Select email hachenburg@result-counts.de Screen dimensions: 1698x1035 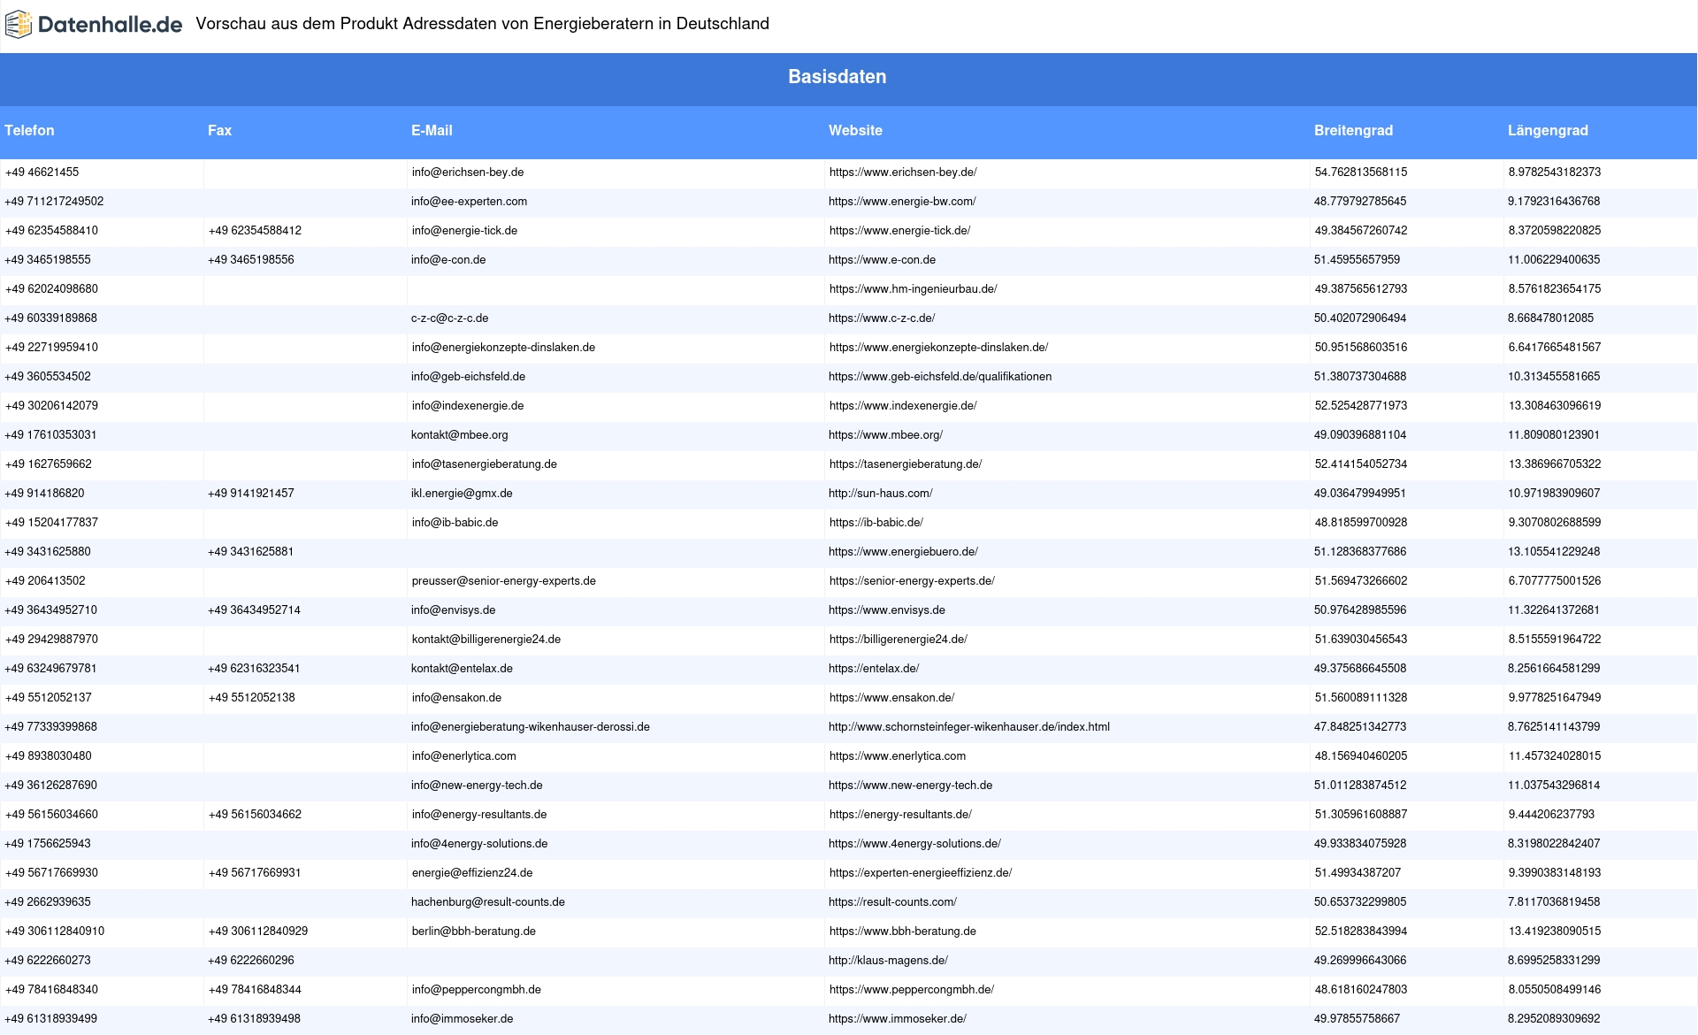(488, 902)
